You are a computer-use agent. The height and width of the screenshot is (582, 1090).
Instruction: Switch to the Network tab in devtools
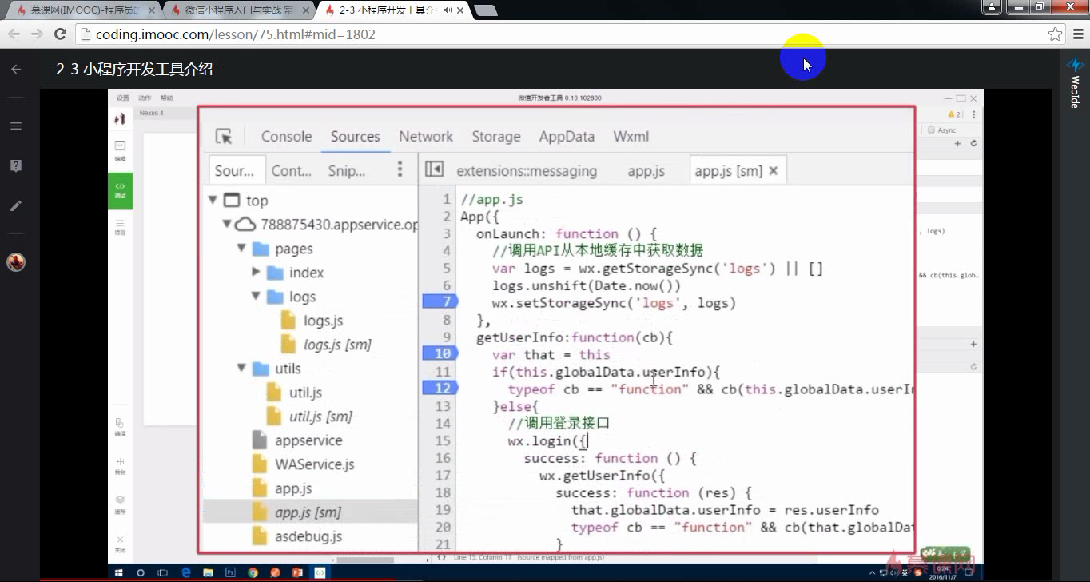point(426,137)
